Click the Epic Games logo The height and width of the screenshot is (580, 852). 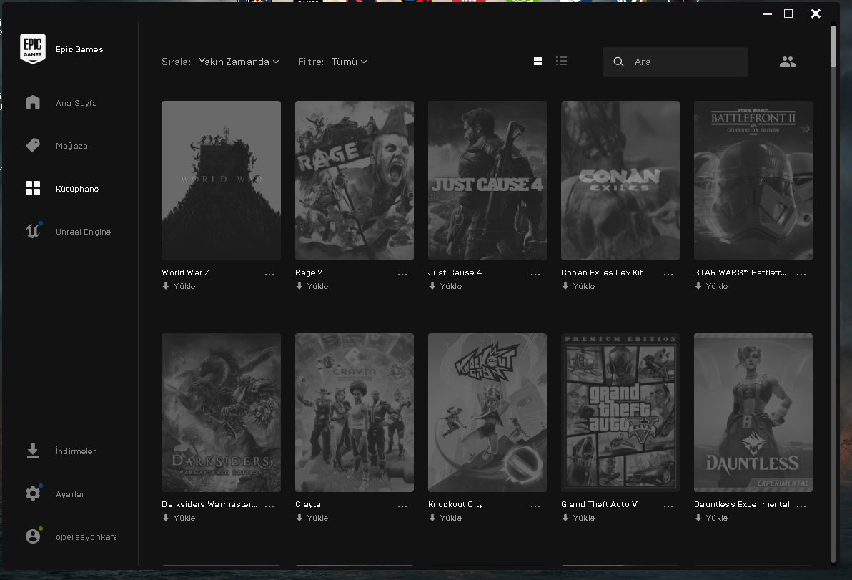[x=33, y=49]
